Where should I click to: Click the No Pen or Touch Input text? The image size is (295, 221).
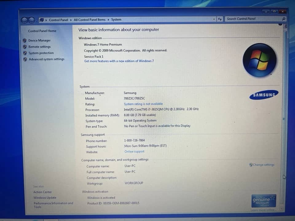(x=157, y=126)
